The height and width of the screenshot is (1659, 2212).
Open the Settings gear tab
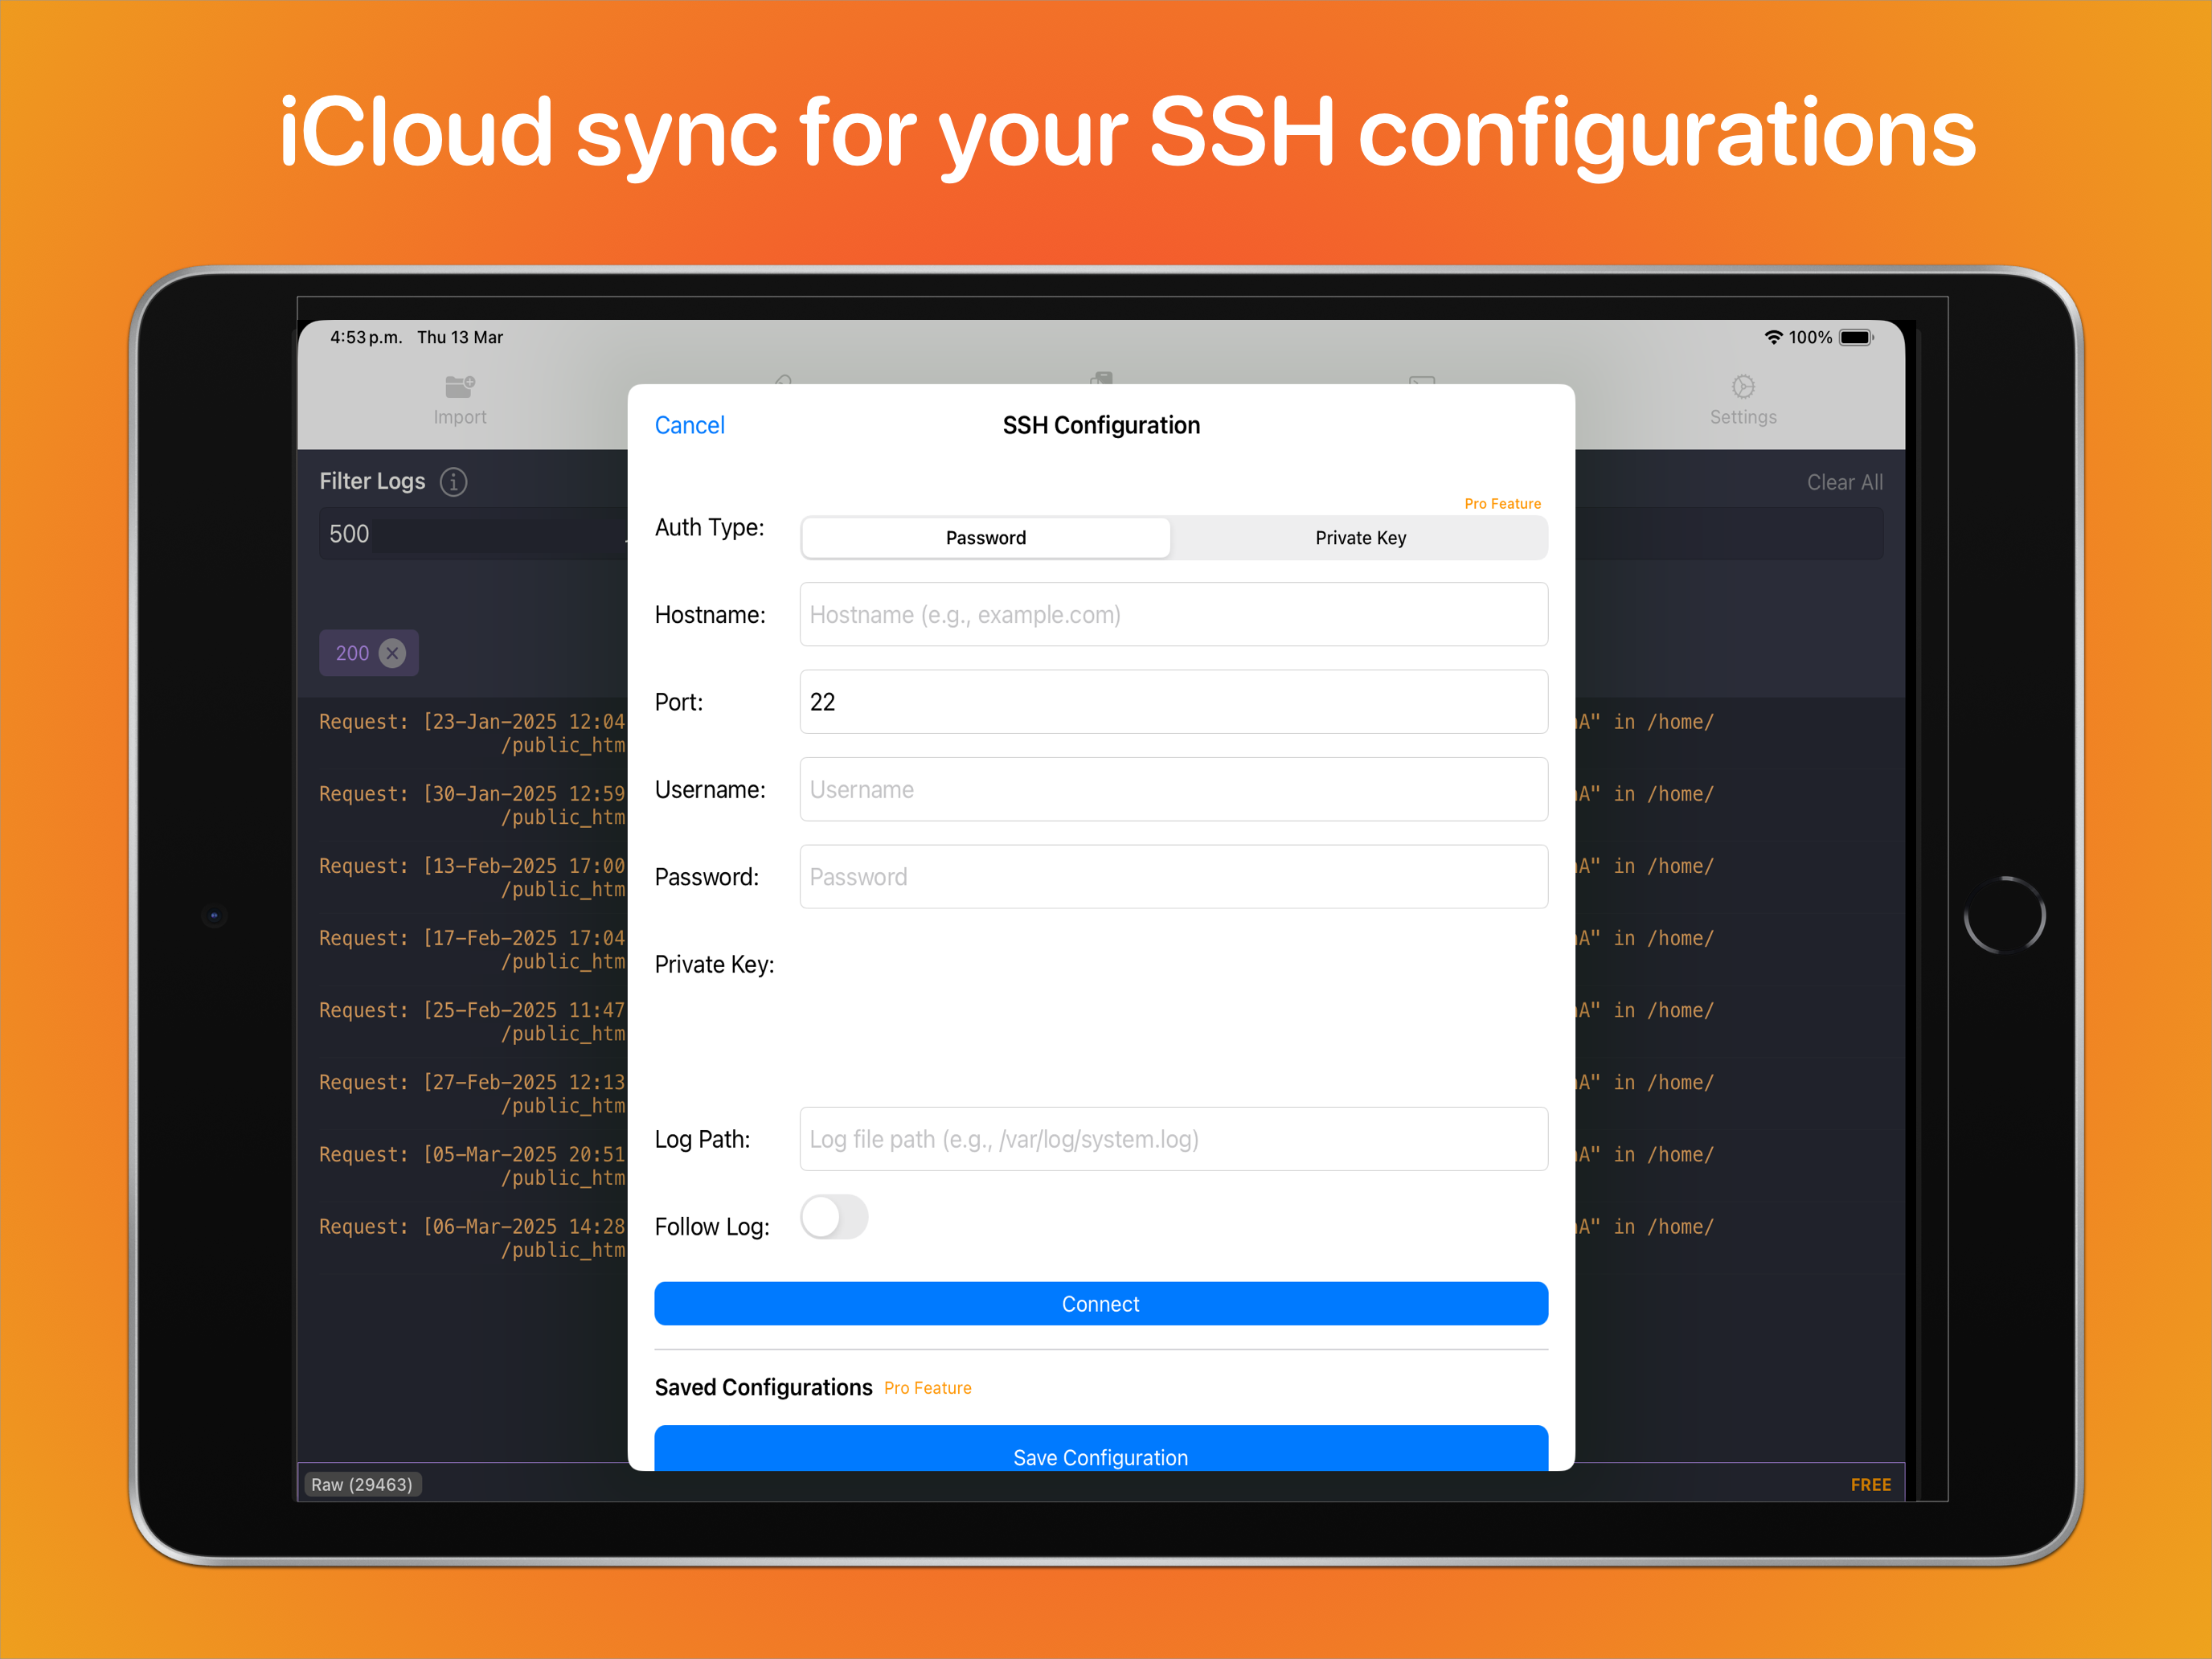[x=1743, y=386]
